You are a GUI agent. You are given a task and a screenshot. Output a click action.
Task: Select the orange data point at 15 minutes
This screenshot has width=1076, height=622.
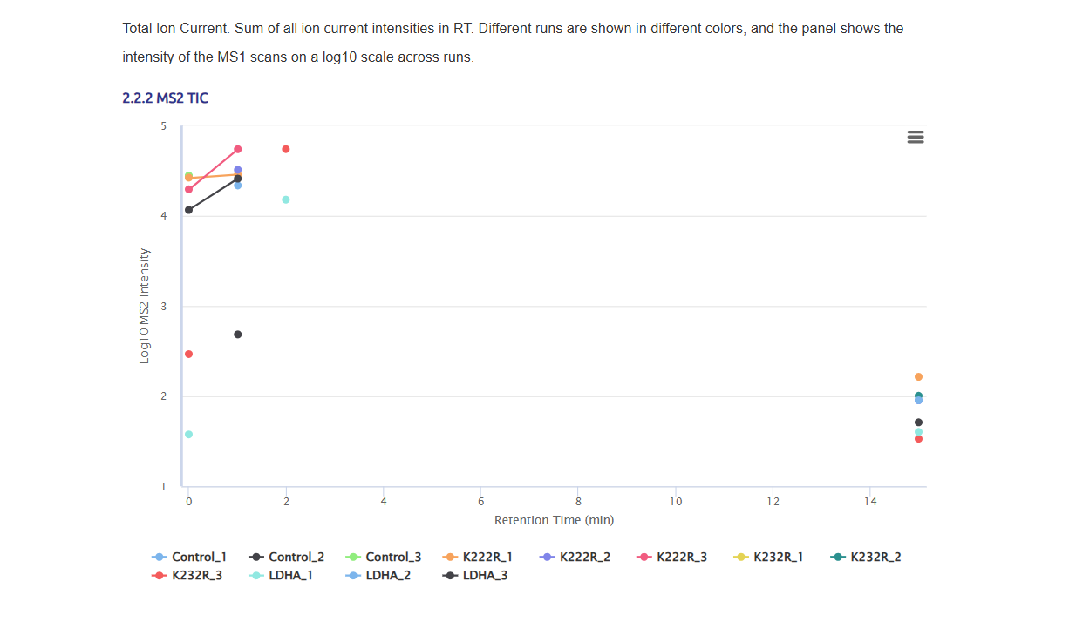pos(918,377)
